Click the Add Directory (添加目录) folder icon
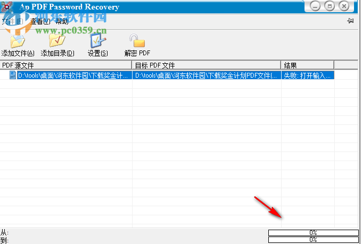 pos(57,40)
